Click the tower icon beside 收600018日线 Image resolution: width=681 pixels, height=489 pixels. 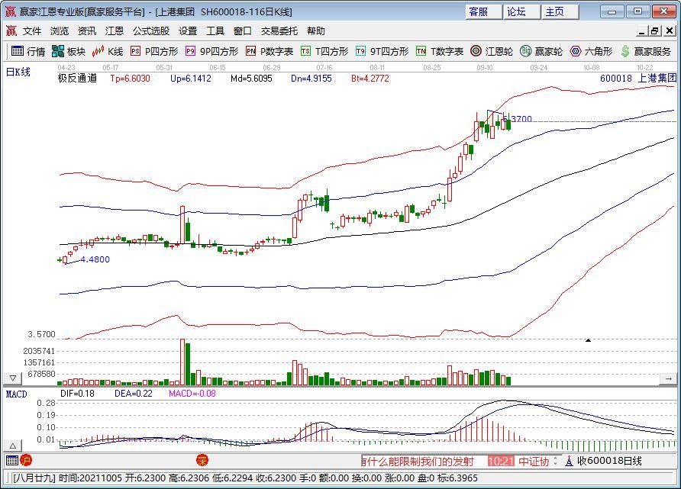(x=569, y=461)
